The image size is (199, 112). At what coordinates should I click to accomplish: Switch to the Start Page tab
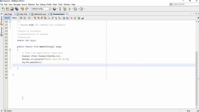[x=8, y=14]
